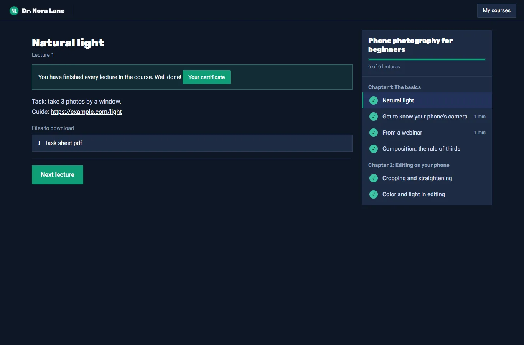Click the NL avatar logo icon
Viewport: 524px width, 345px height.
[14, 11]
